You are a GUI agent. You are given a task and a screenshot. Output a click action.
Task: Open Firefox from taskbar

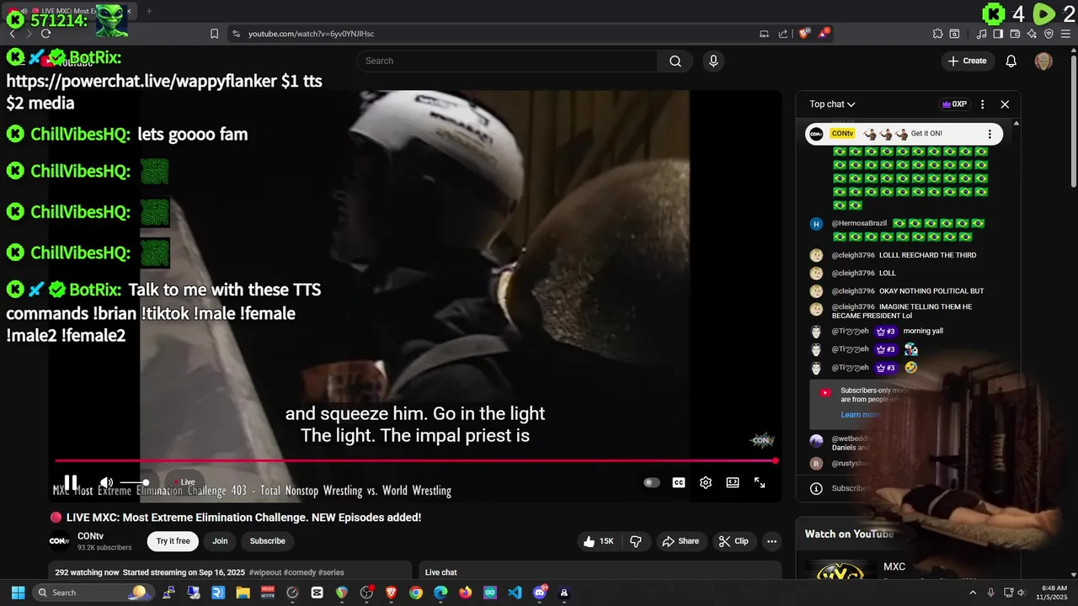[465, 593]
